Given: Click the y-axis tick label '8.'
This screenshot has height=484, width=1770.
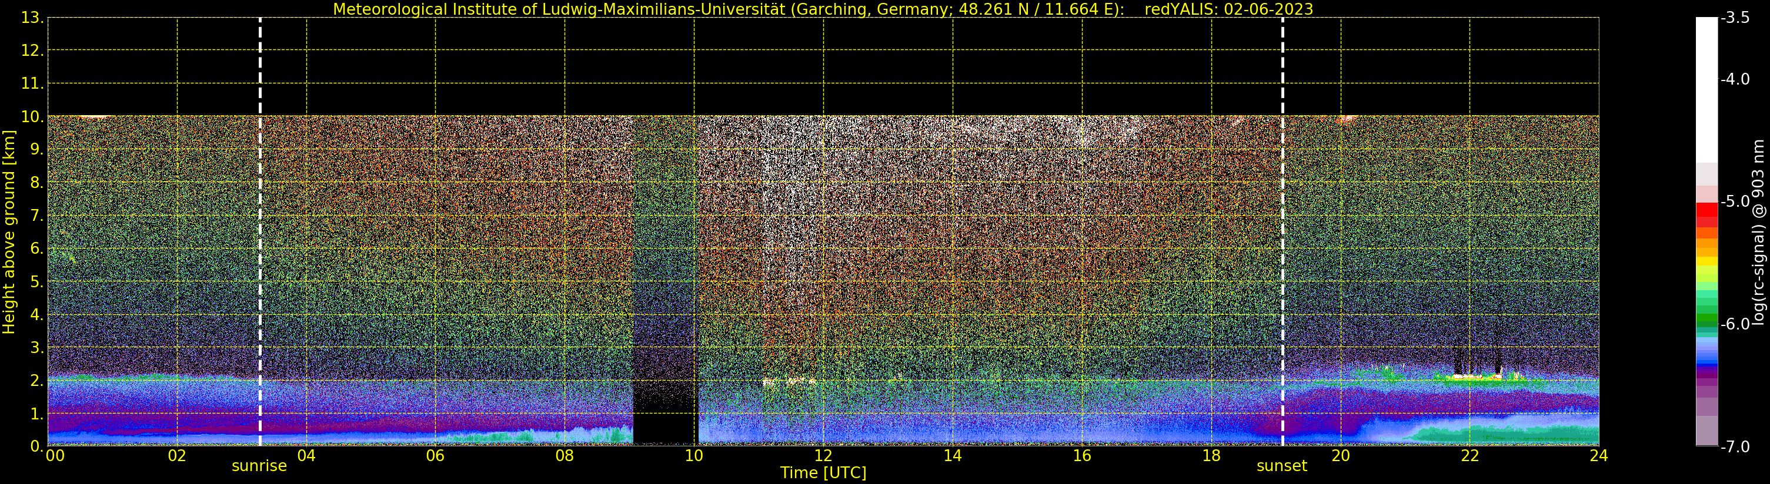Looking at the screenshot, I should pos(36,183).
